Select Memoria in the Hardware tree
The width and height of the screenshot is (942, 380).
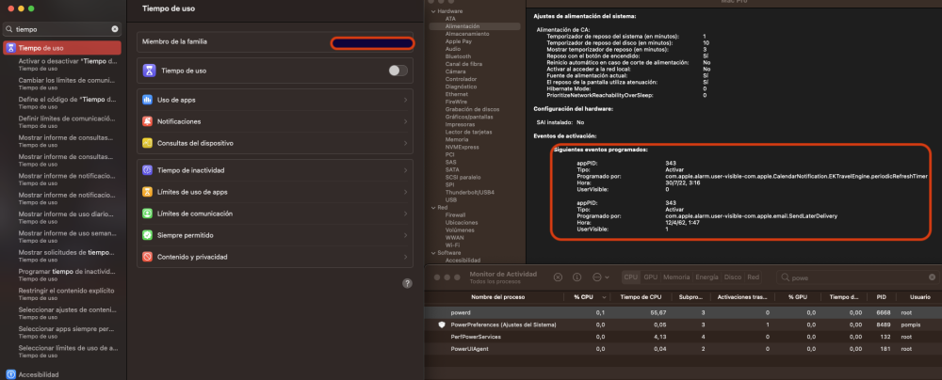[x=457, y=139]
